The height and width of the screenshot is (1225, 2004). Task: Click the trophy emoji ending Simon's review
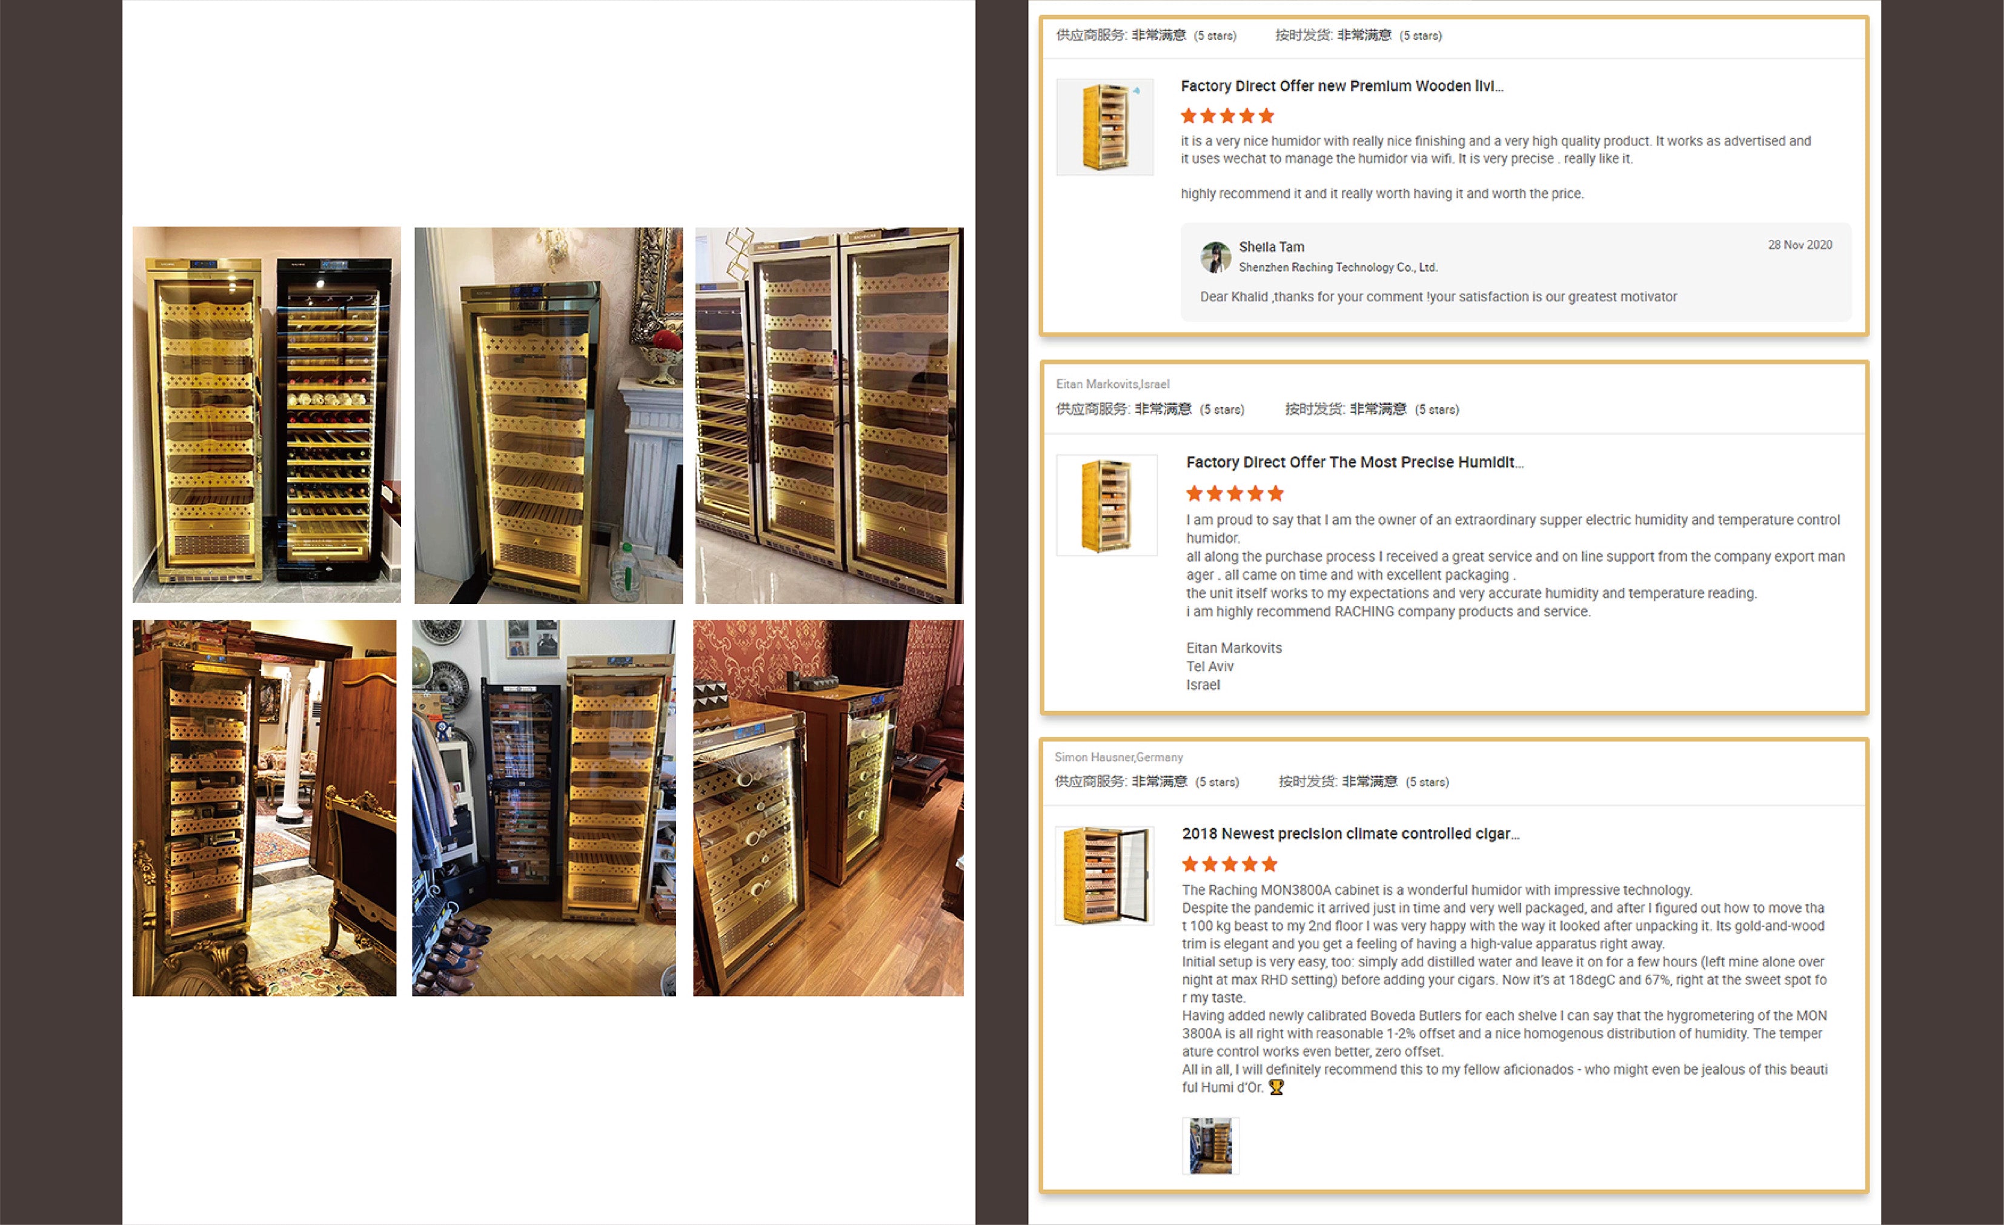(1276, 1087)
